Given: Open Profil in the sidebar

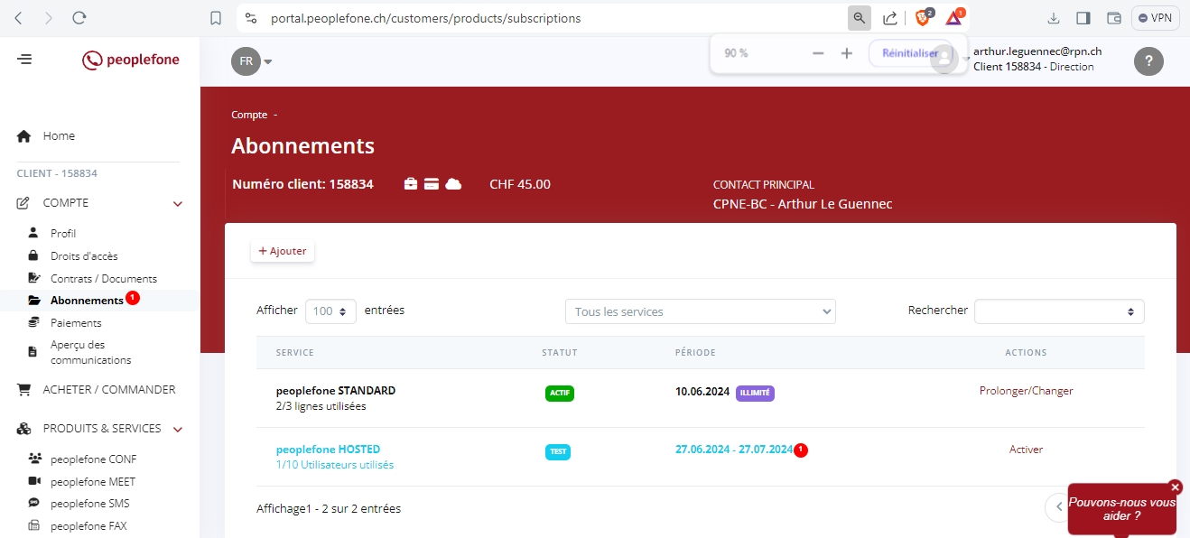Looking at the screenshot, I should click(x=63, y=233).
